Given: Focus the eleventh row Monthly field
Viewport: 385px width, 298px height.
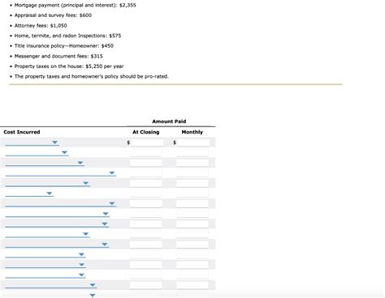Looking at the screenshot, I should (192, 245).
